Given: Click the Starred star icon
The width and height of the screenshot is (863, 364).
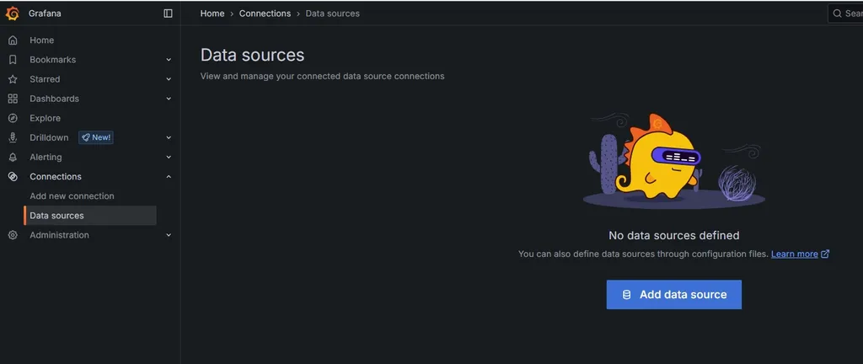Looking at the screenshot, I should (x=13, y=79).
